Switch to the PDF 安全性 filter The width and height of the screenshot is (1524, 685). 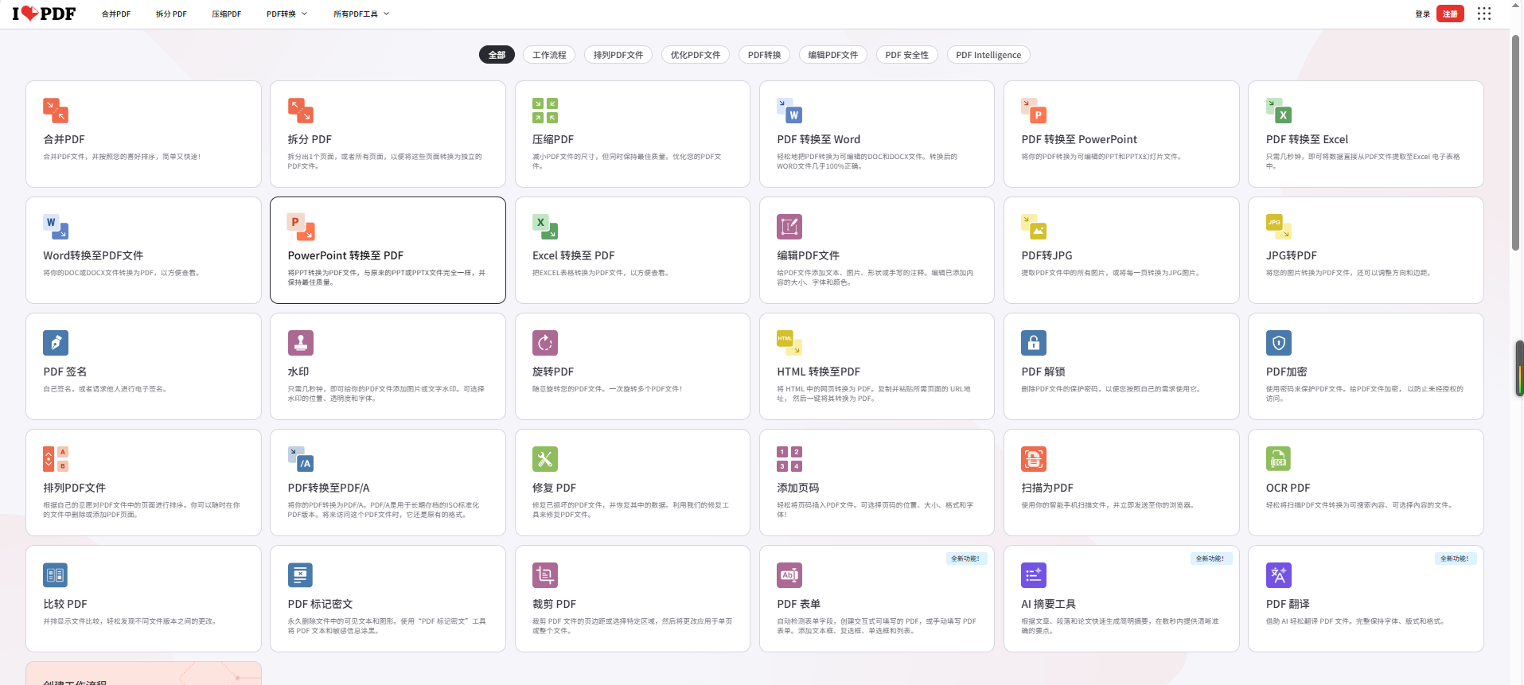906,55
